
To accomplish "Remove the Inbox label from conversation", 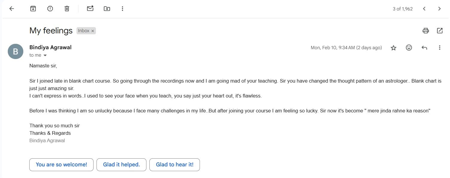I will coord(93,31).
